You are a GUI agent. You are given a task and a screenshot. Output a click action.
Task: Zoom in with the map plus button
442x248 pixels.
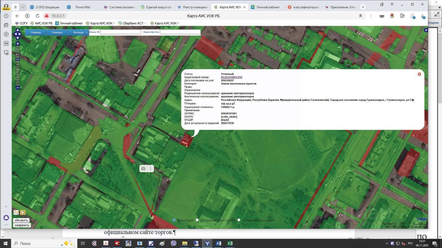pyautogui.click(x=18, y=44)
